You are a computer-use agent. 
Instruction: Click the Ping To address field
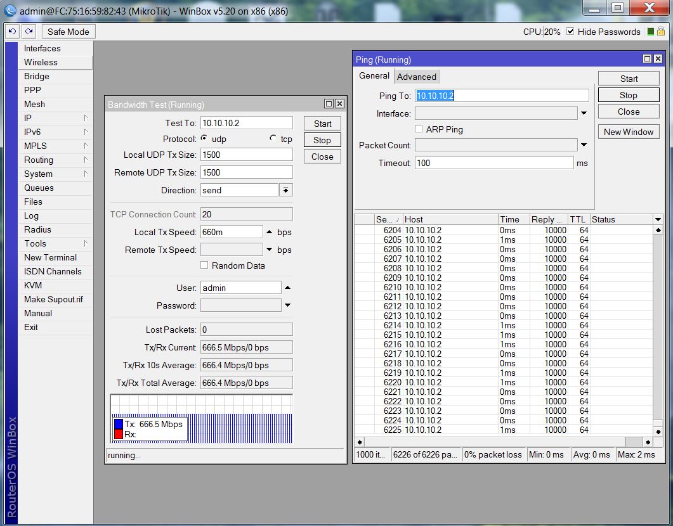coord(502,96)
